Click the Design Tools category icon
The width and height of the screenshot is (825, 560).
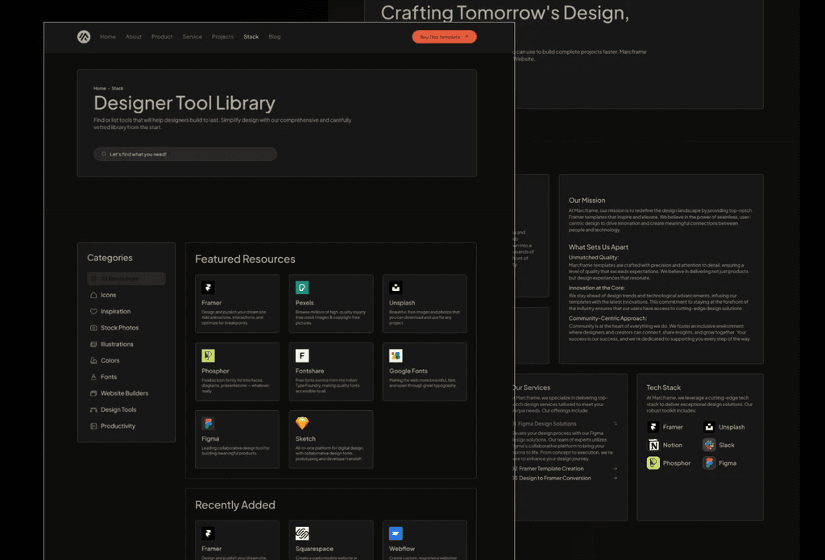click(93, 409)
